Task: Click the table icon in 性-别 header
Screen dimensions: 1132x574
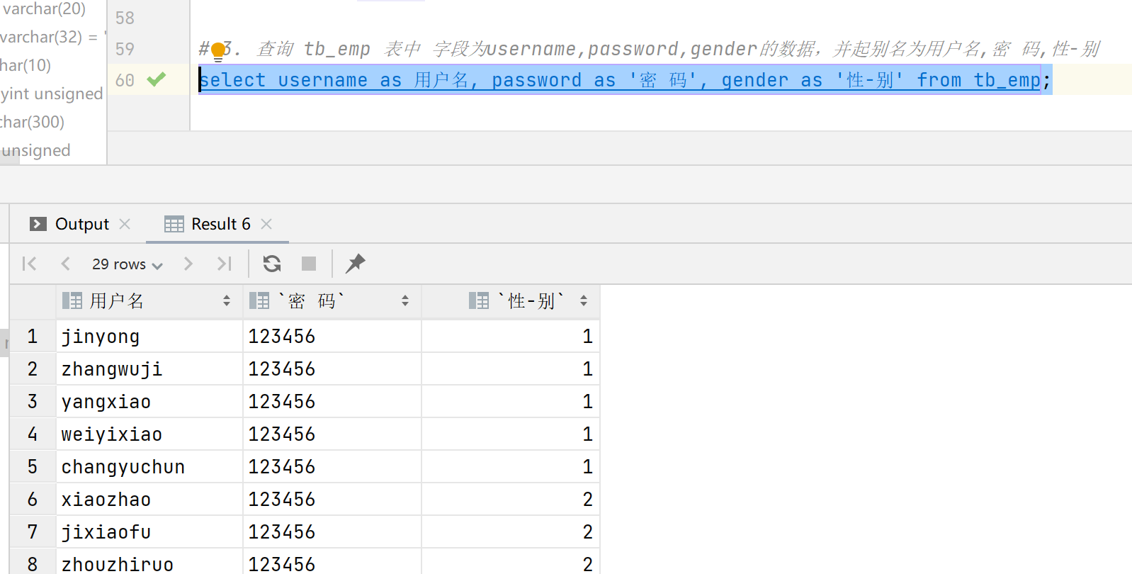Action: coord(479,301)
